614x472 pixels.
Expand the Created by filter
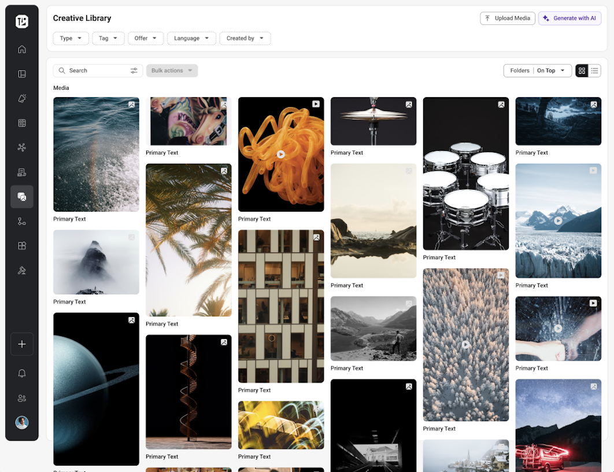point(245,38)
